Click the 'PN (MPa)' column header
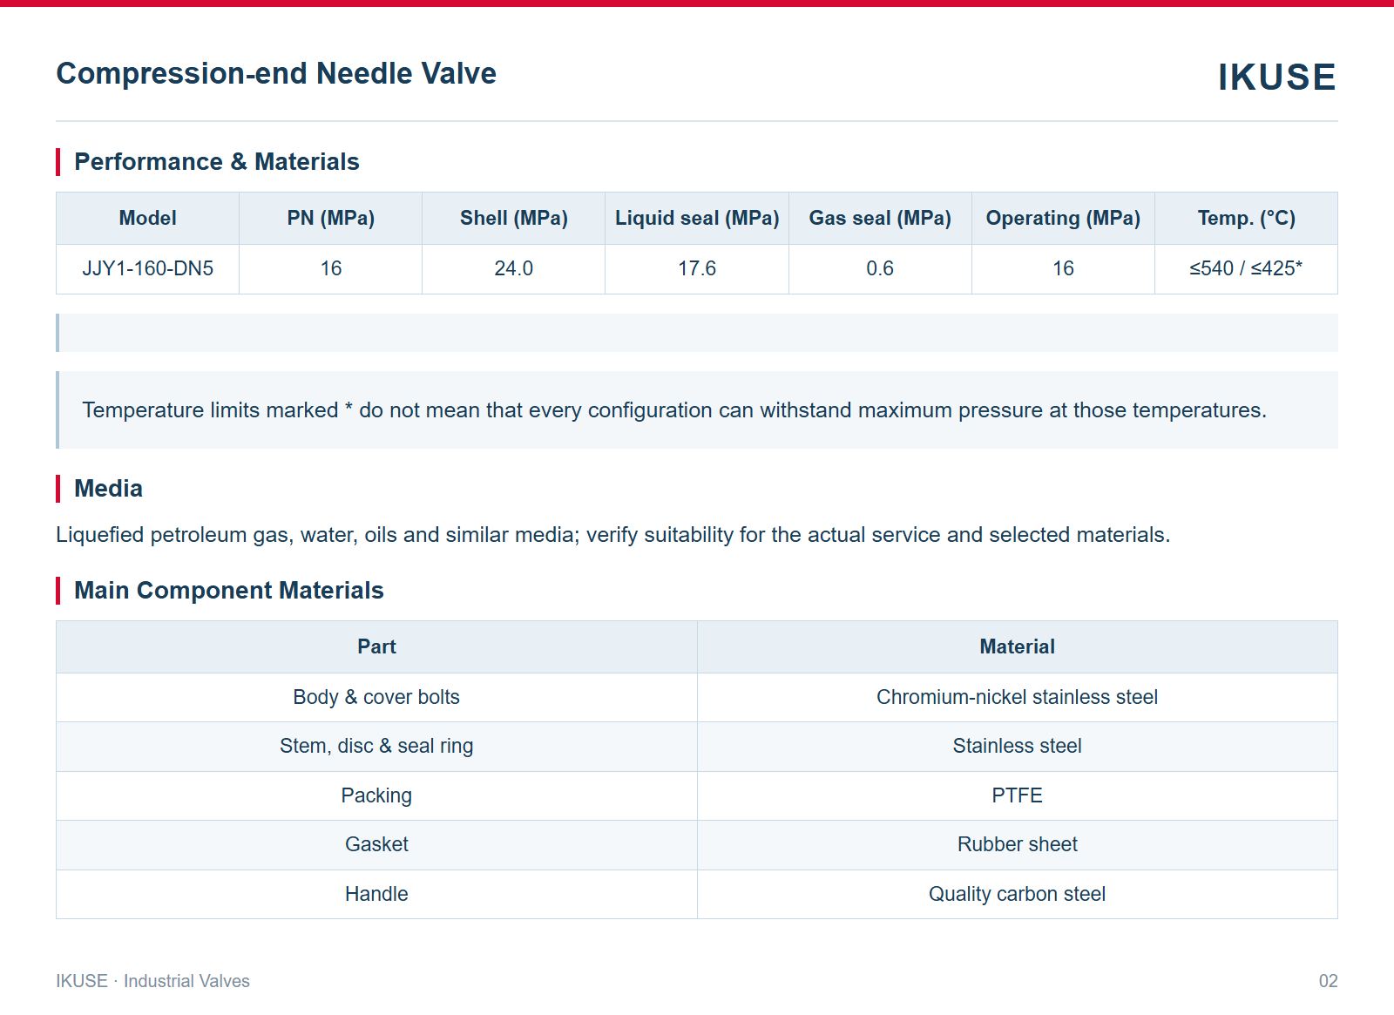The image size is (1394, 1015). [x=331, y=218]
